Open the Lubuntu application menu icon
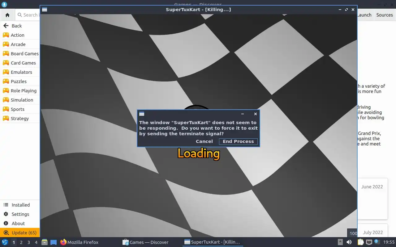396x247 pixels. tap(5, 242)
